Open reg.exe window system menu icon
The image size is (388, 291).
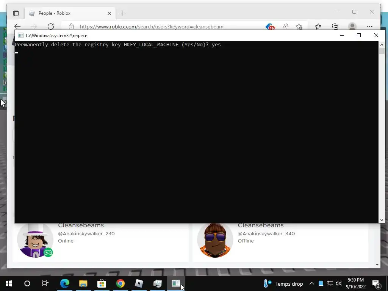[x=20, y=35]
